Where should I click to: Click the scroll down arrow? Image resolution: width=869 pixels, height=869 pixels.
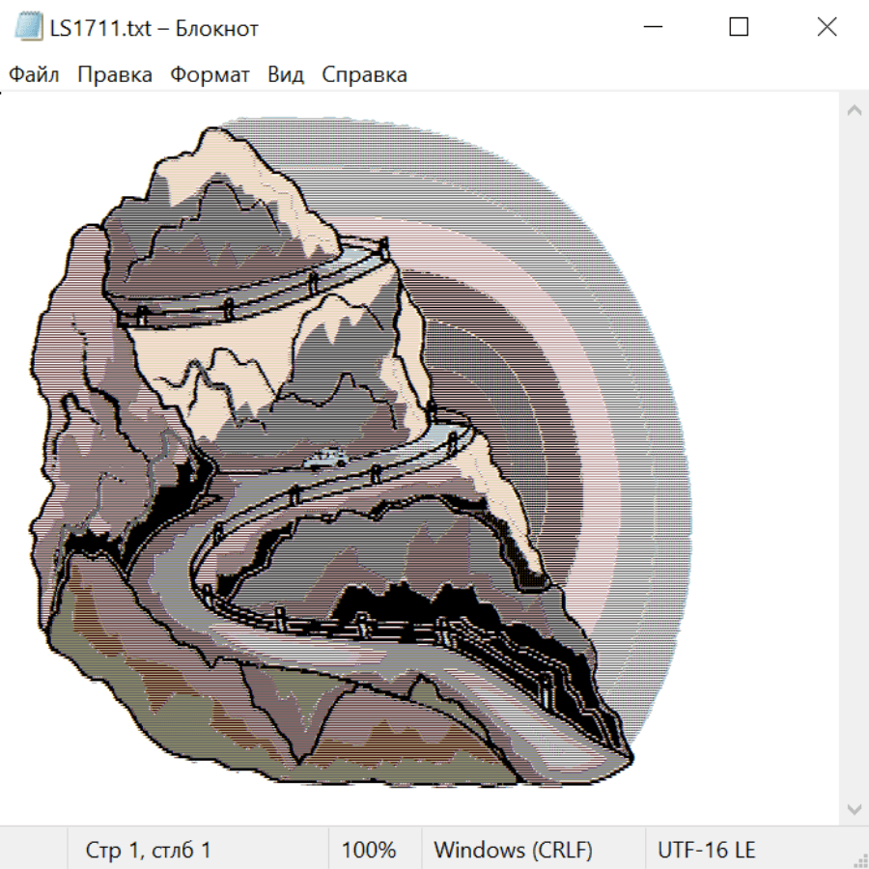click(x=854, y=807)
